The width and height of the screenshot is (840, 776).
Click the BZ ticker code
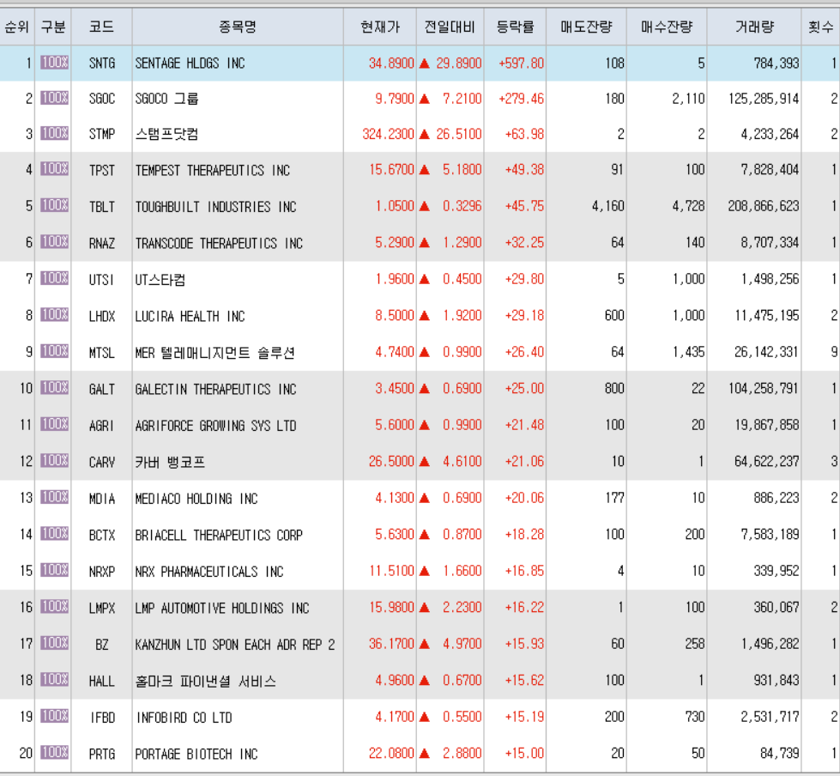[102, 644]
